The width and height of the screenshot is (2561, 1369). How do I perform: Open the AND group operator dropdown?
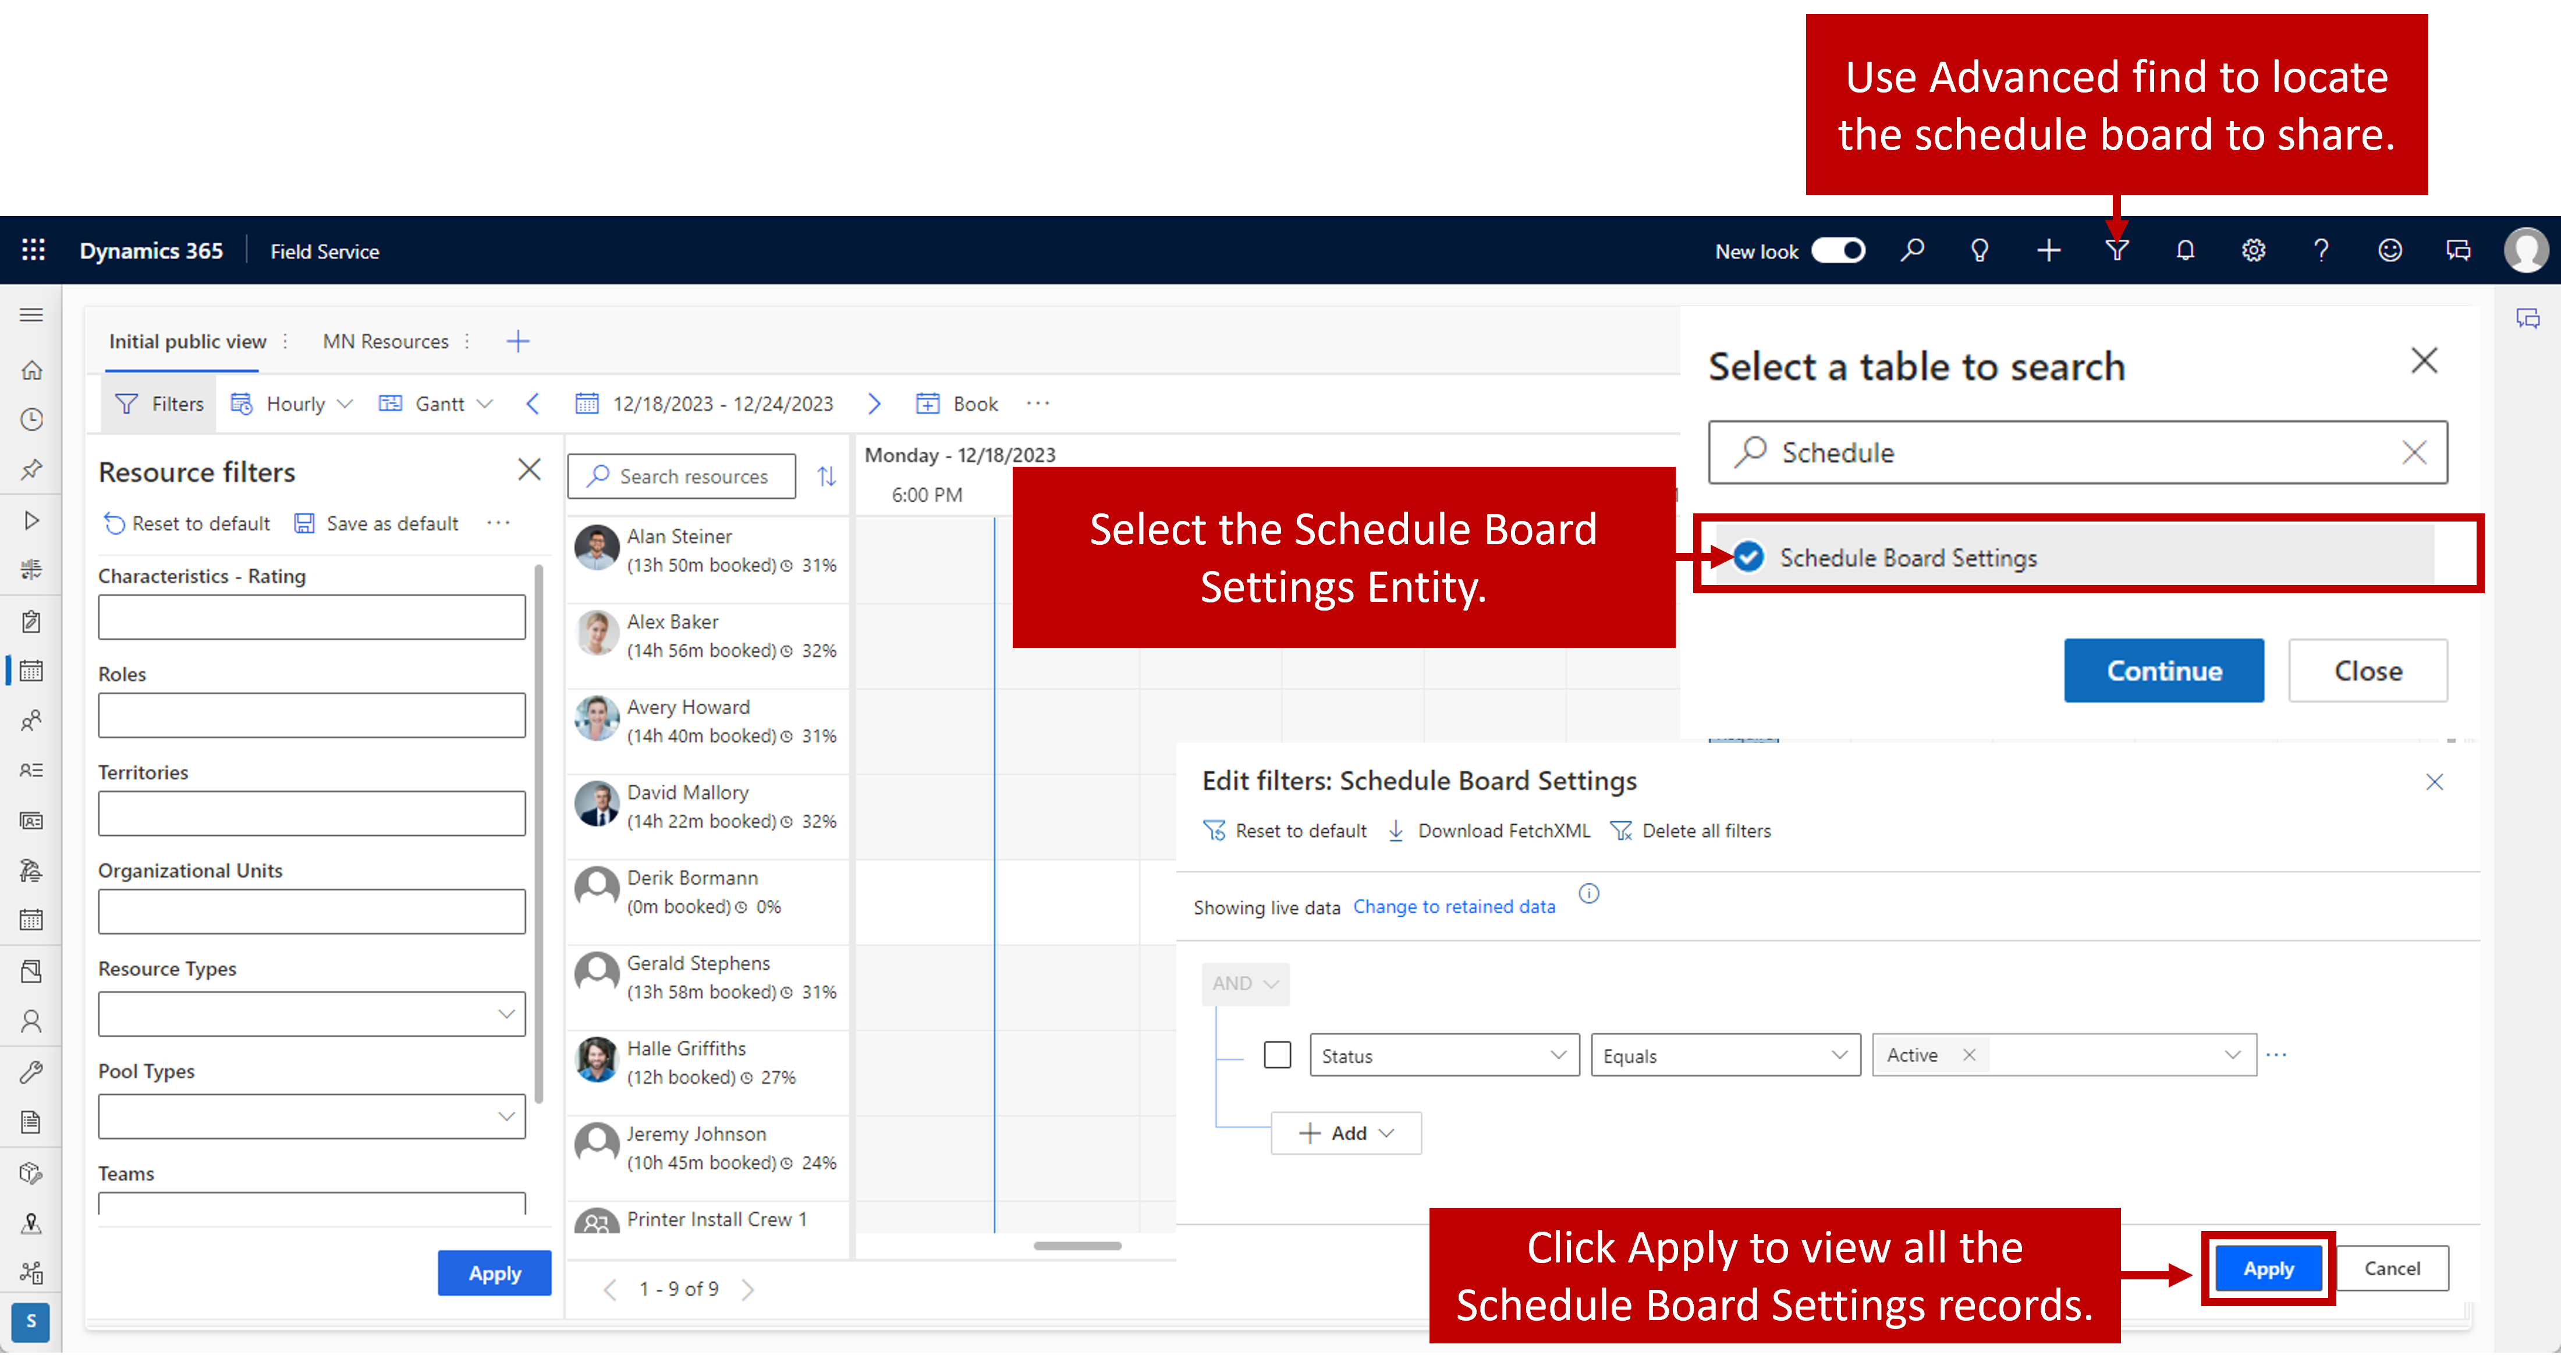click(1245, 983)
